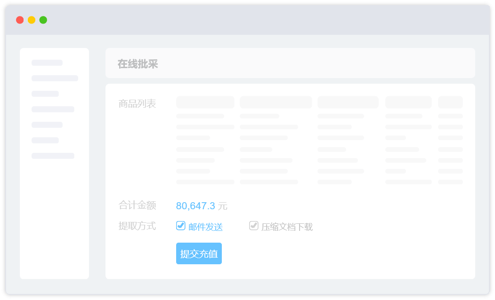This screenshot has height=300, width=495.
Task: Click the 在线批采 page title
Action: click(138, 64)
